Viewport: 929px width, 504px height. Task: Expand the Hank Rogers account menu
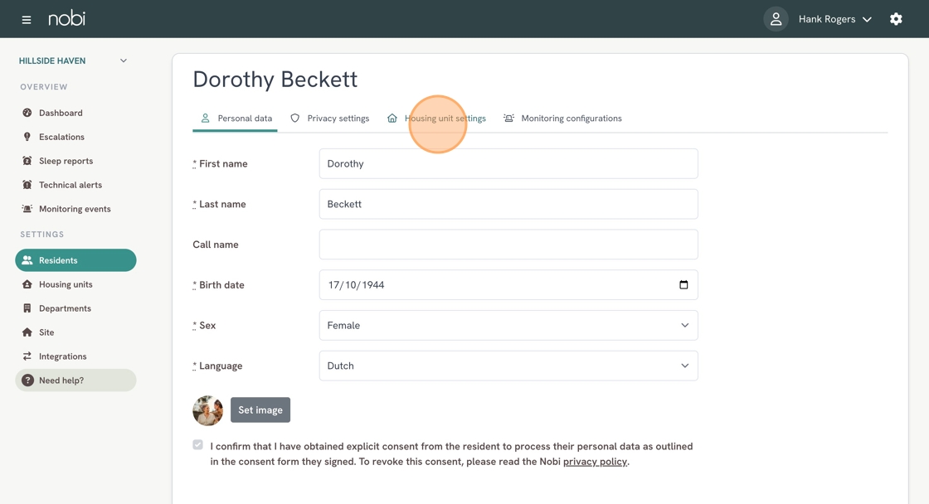834,19
